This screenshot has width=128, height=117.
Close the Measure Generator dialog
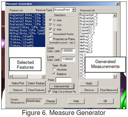[x=117, y=4]
